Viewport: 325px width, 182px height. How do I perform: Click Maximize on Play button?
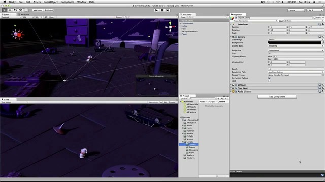(x=155, y=102)
